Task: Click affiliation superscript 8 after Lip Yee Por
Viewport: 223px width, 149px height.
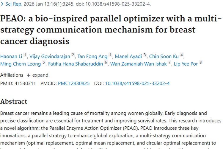Action: pyautogui.click(x=200, y=63)
